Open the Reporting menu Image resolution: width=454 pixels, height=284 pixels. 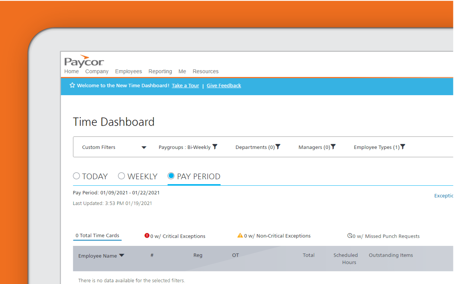[x=160, y=71]
